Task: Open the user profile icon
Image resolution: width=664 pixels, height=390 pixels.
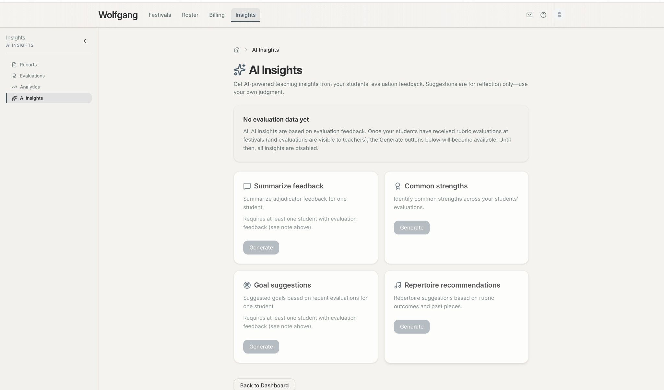Action: [x=559, y=15]
